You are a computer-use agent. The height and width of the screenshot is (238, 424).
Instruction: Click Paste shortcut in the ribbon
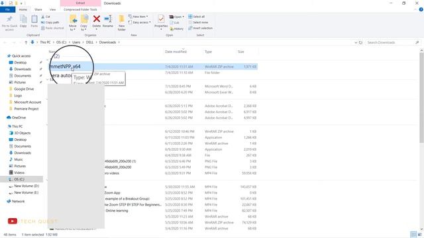point(52,28)
